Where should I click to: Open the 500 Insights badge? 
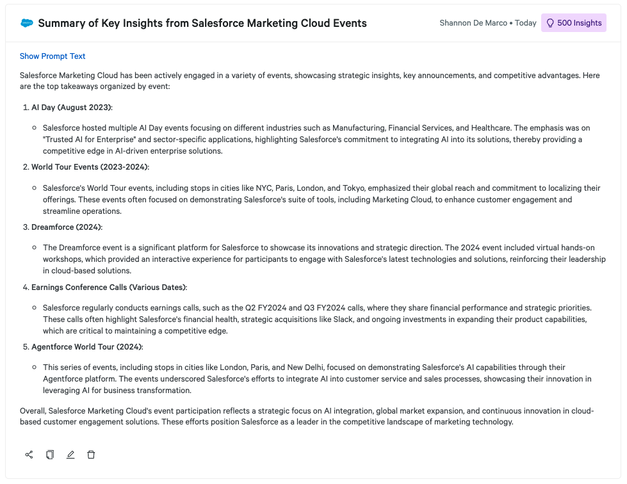click(573, 23)
